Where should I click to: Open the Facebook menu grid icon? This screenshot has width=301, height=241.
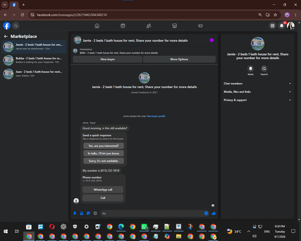pyautogui.click(x=273, y=26)
